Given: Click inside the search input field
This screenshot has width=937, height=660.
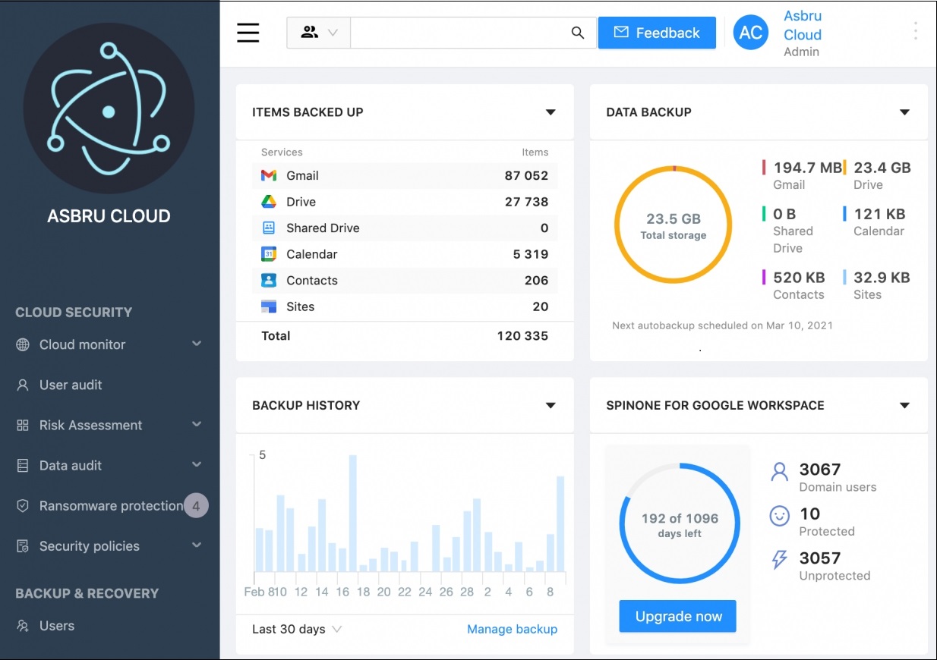Looking at the screenshot, I should click(459, 33).
